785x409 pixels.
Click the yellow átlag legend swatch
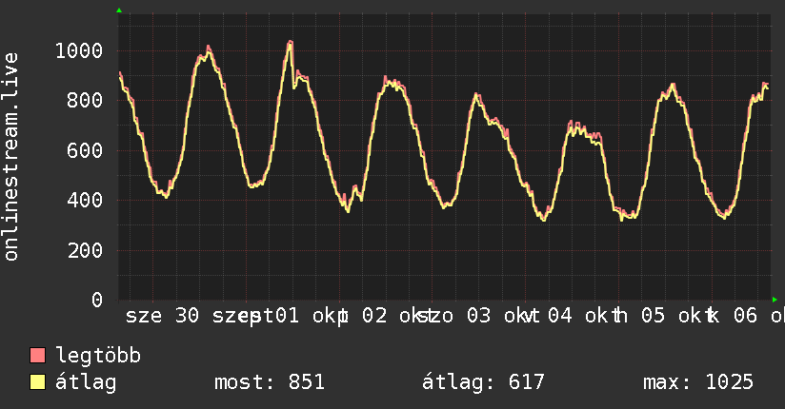click(37, 381)
